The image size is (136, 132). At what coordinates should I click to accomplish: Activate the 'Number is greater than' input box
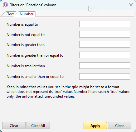[104, 44]
